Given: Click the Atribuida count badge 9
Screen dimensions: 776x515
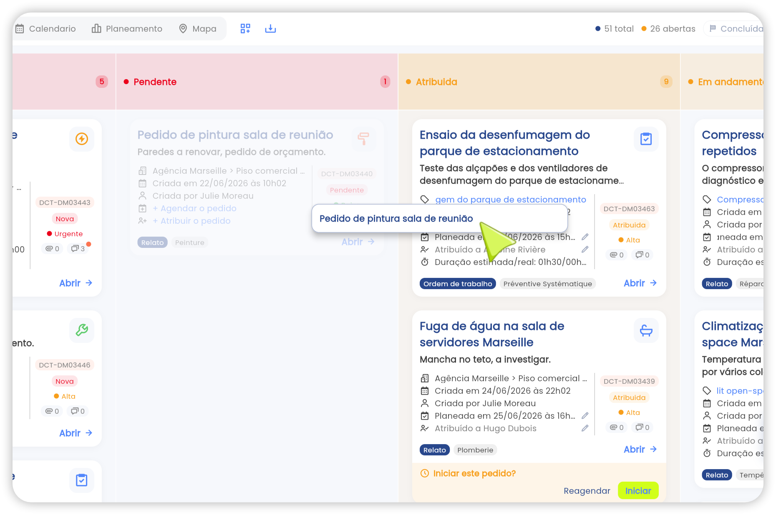Looking at the screenshot, I should 666,82.
